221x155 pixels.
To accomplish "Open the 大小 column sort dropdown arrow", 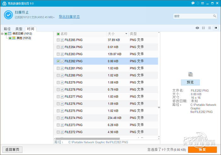I will tap(126, 34).
